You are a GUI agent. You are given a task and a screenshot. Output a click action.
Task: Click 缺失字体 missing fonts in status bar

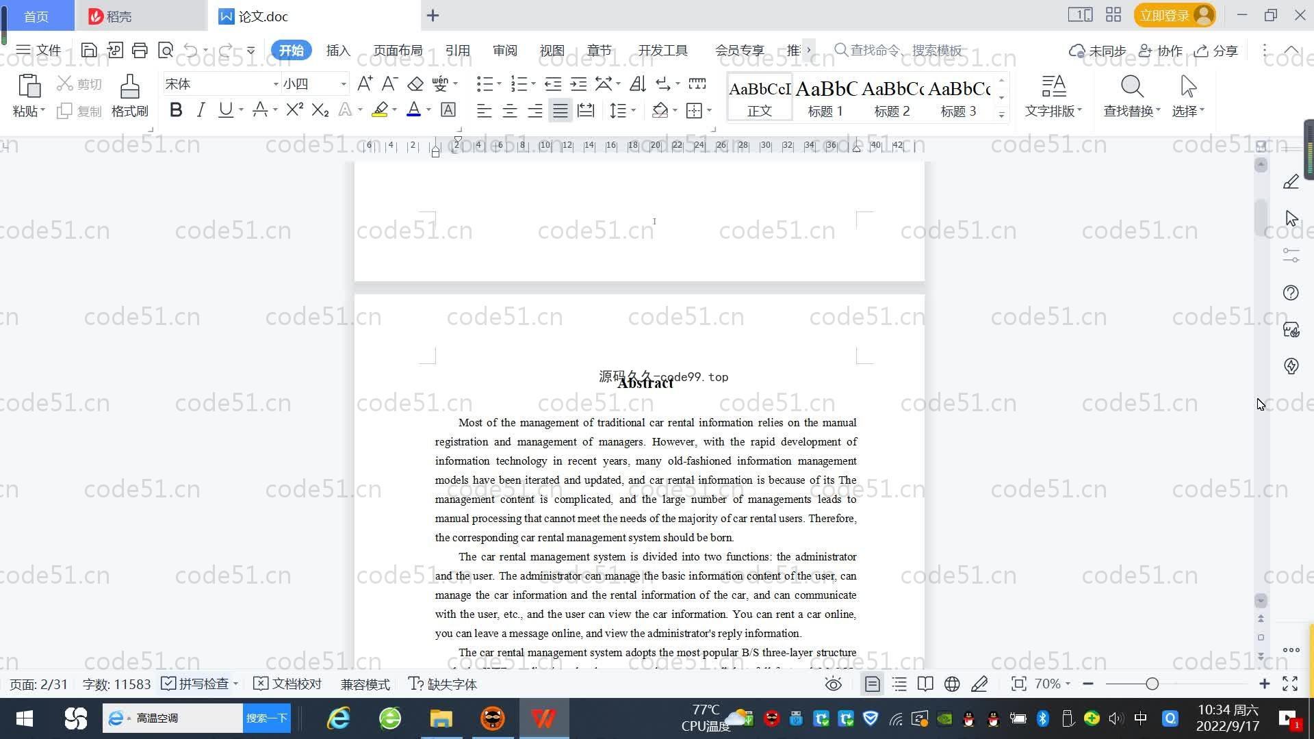point(443,684)
